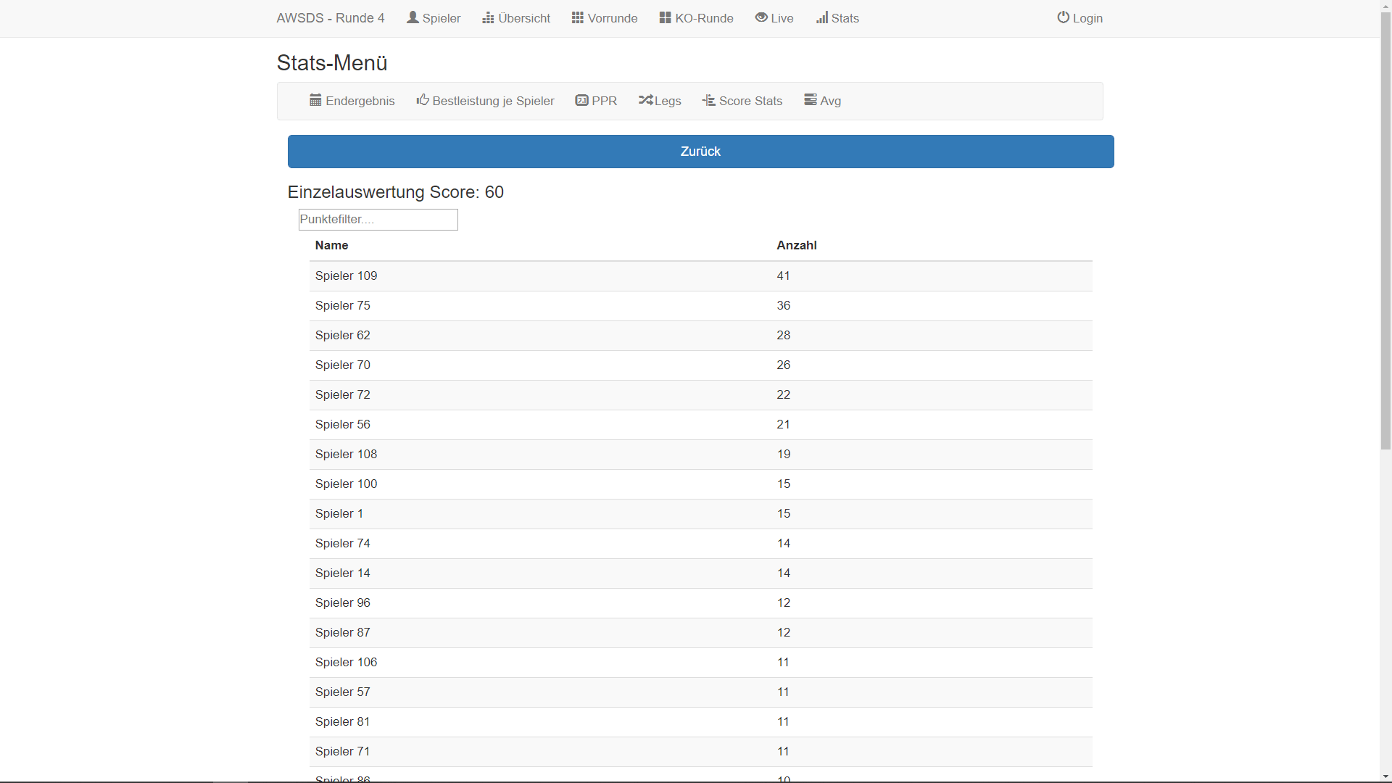Click the Login power icon

[x=1063, y=17]
